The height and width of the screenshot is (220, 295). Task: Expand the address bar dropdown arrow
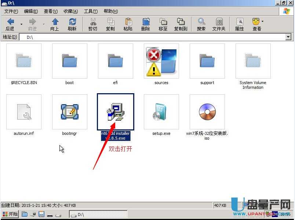pyautogui.click(x=288, y=37)
